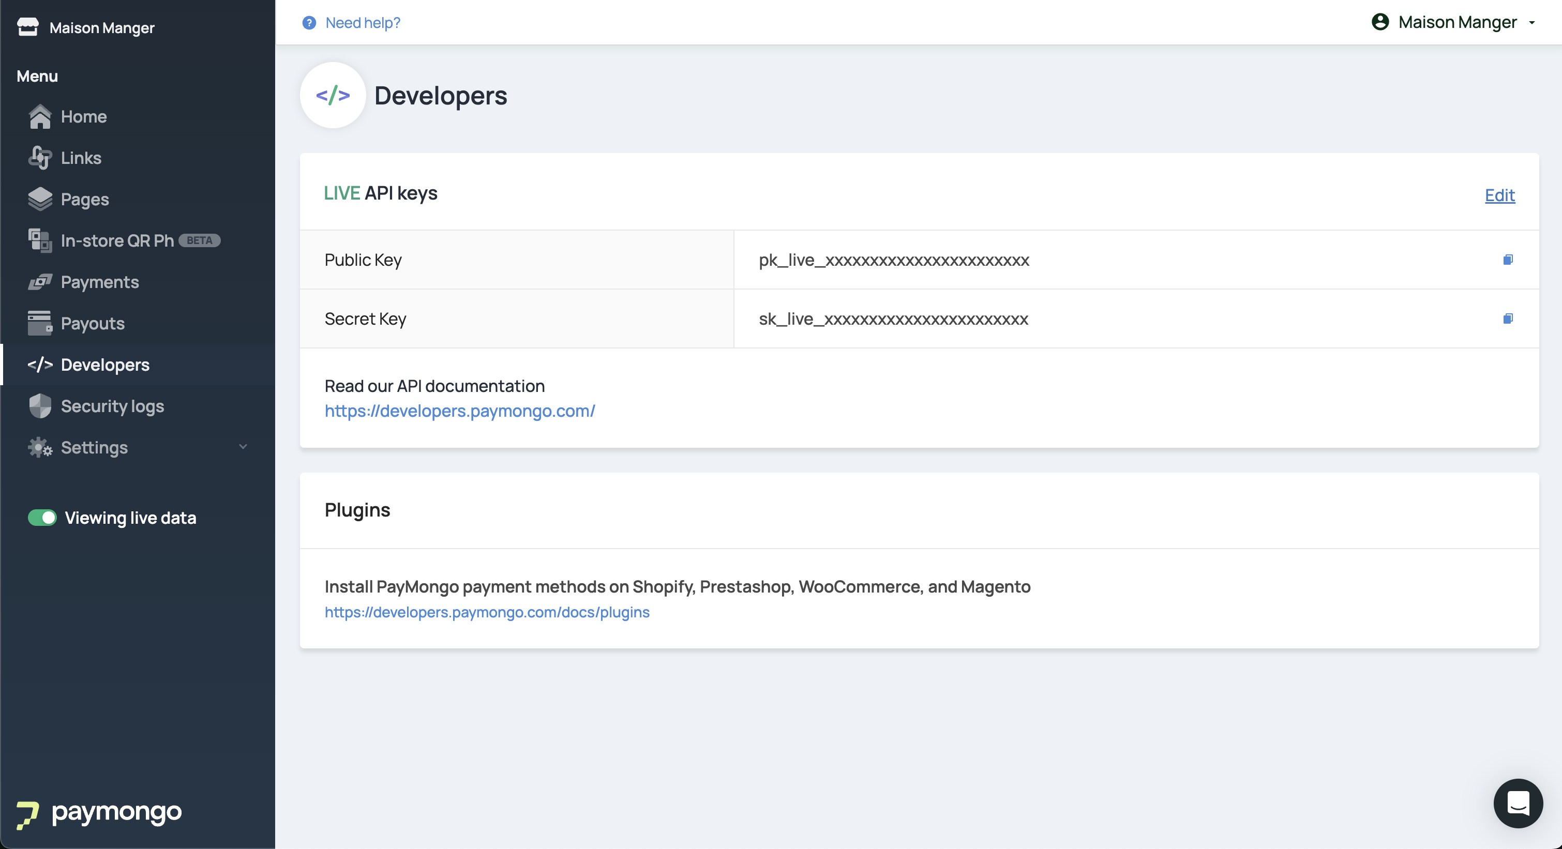Click the LIVE API keys heading
This screenshot has width=1562, height=849.
(380, 193)
